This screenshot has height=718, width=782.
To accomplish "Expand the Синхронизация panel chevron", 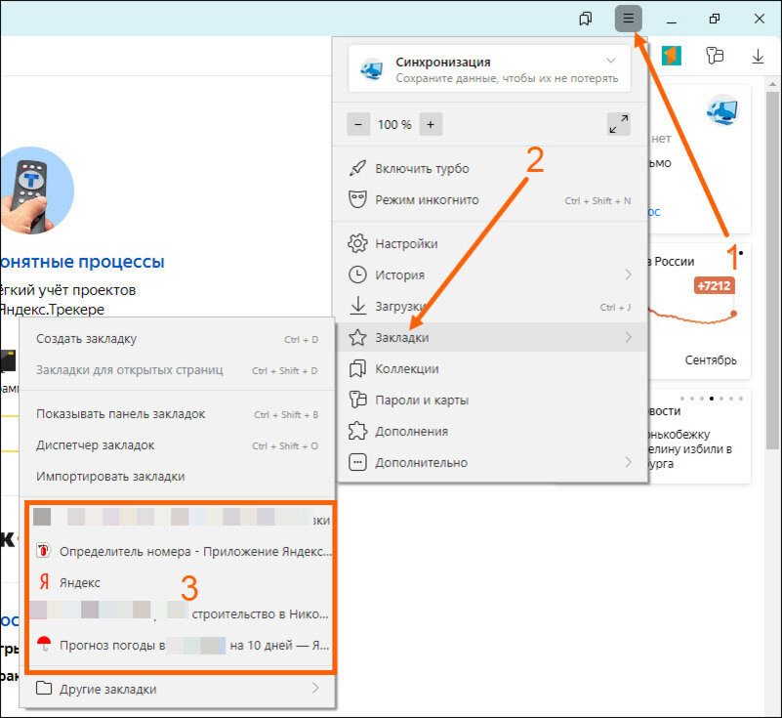I will tap(610, 61).
